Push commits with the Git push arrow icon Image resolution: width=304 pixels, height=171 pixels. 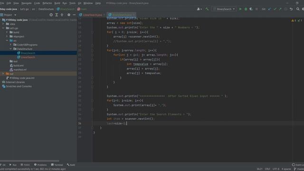click(x=280, y=9)
